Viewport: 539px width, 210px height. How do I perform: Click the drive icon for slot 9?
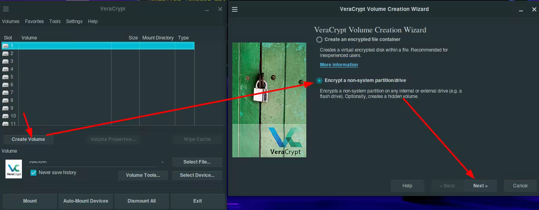5,108
